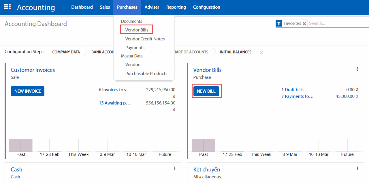Select Vendor Bills from Purchases dropdown
The height and width of the screenshot is (183, 369).
(137, 30)
